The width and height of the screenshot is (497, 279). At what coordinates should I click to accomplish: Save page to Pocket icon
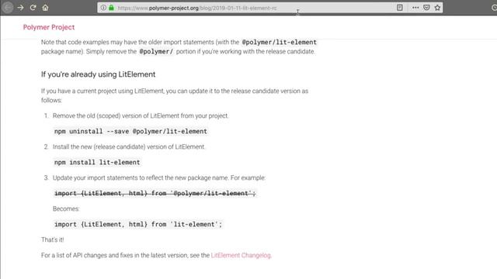(x=426, y=8)
